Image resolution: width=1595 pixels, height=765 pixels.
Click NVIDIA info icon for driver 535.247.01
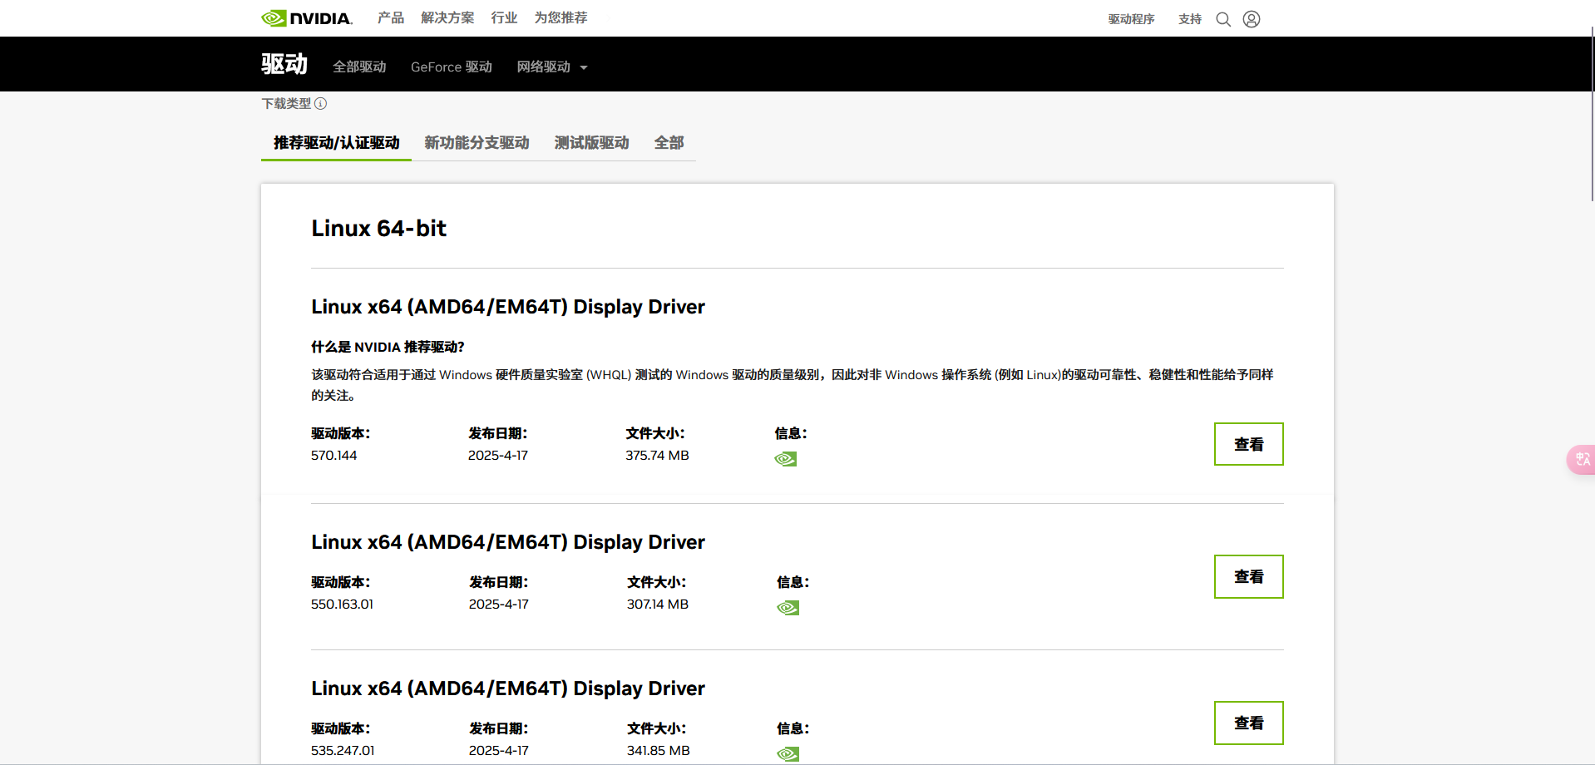pyautogui.click(x=788, y=754)
